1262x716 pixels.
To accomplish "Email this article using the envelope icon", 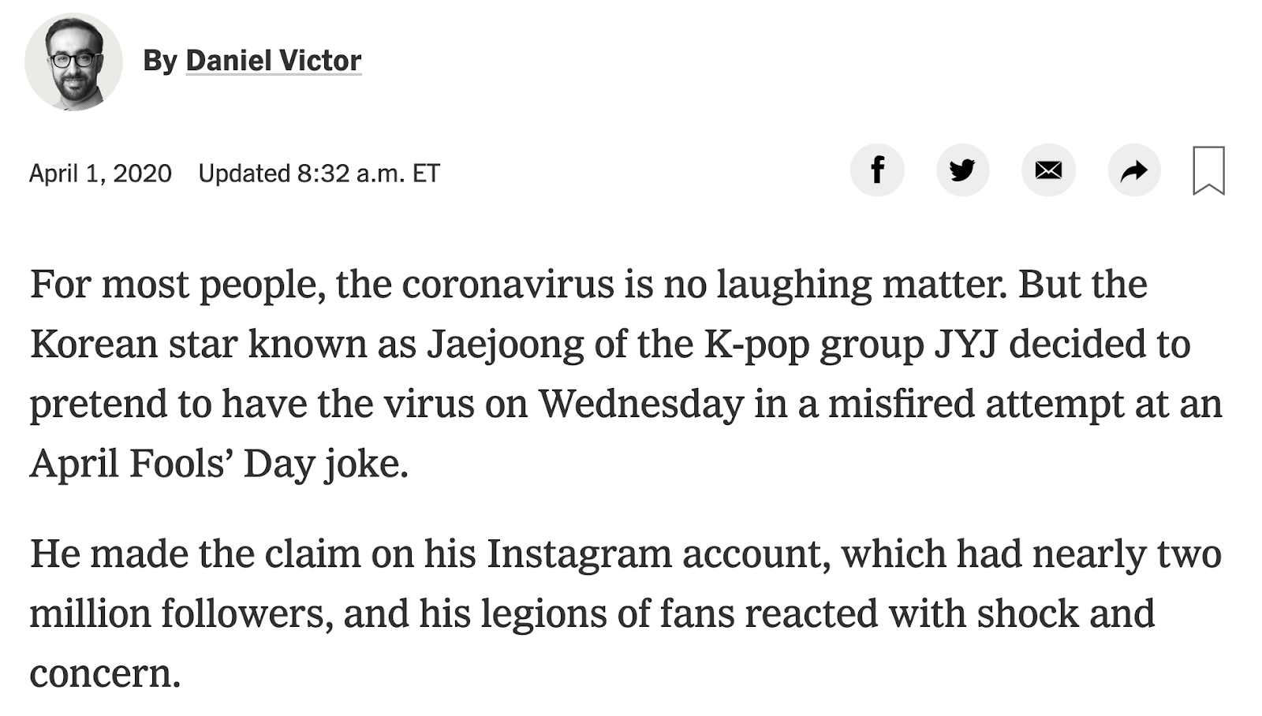I will [x=1048, y=170].
